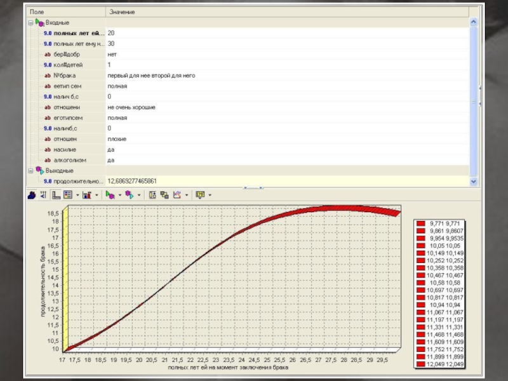Click the green-arrow input fields icon
This screenshot has height=381, width=508.
click(110, 195)
